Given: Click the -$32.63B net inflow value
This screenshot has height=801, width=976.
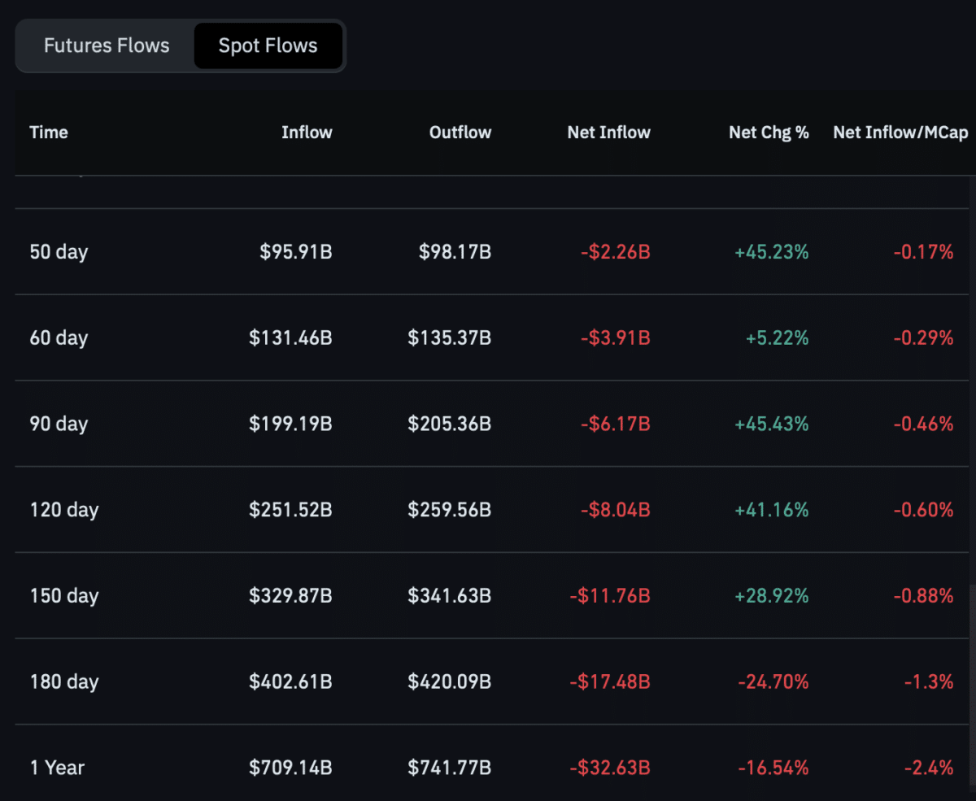Looking at the screenshot, I should [x=610, y=768].
